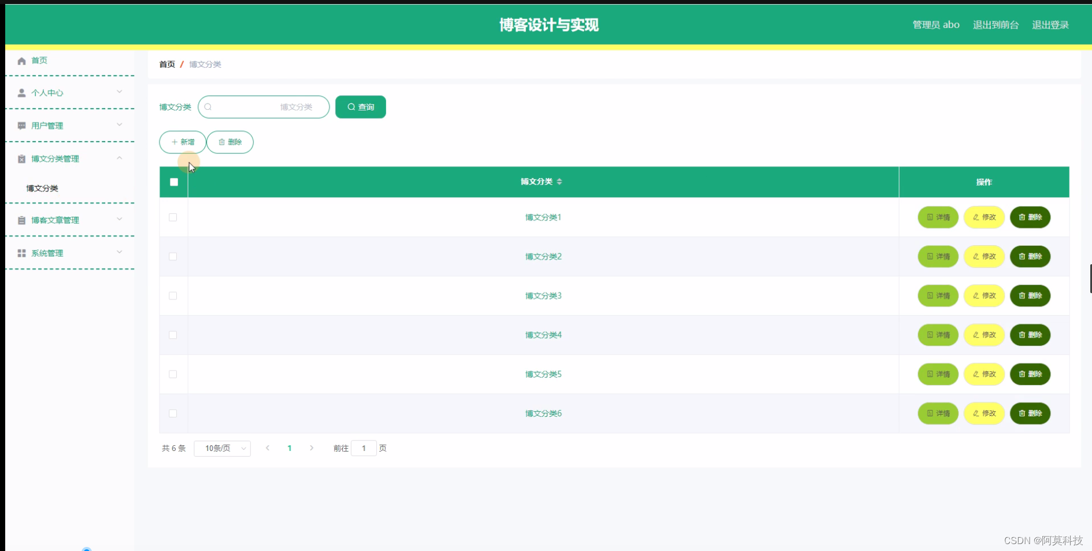
Task: Click the plus icon on the 新增 button
Action: pyautogui.click(x=175, y=142)
